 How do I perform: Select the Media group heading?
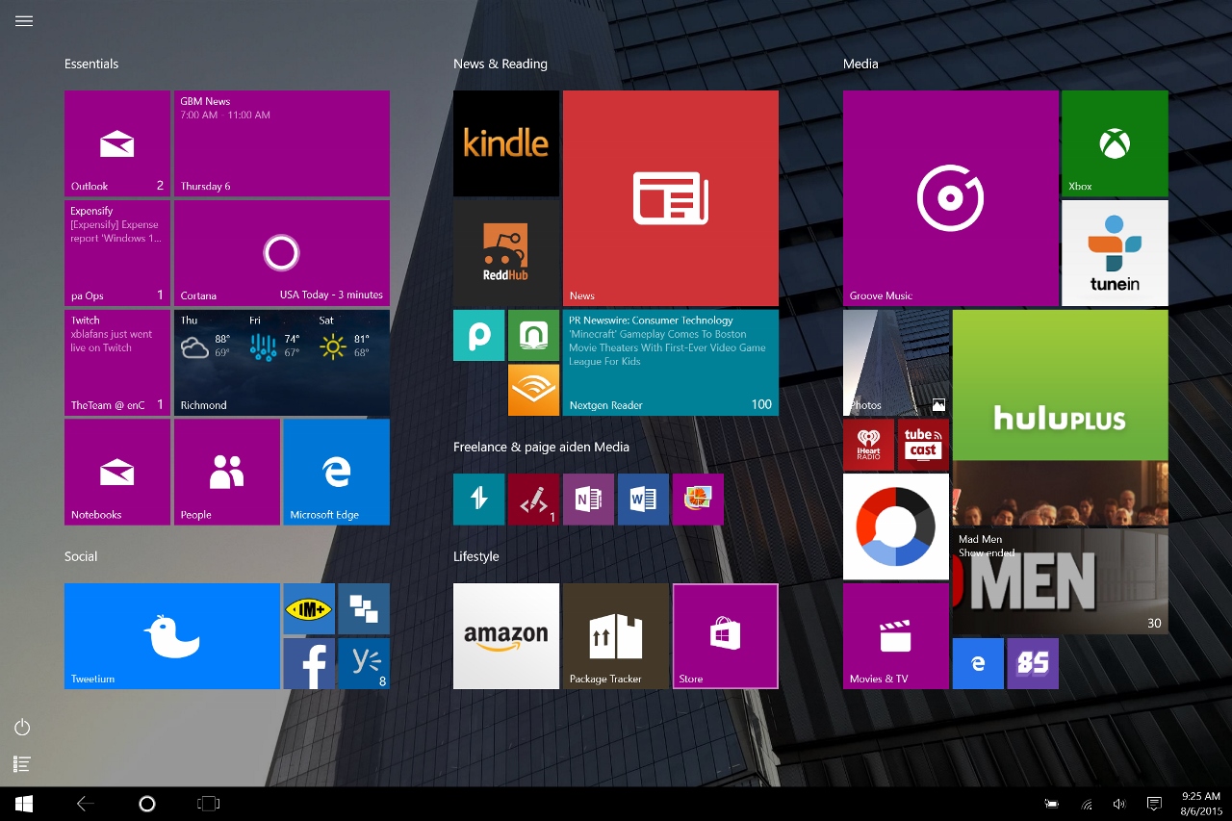tap(860, 64)
